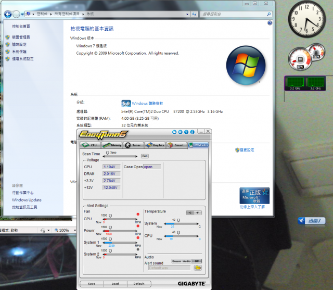Viewport: 333px width, 290px height.
Task: Select the Smart tab
Action: pyautogui.click(x=176, y=145)
